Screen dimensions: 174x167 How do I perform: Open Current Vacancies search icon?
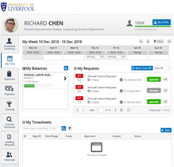tap(9, 119)
